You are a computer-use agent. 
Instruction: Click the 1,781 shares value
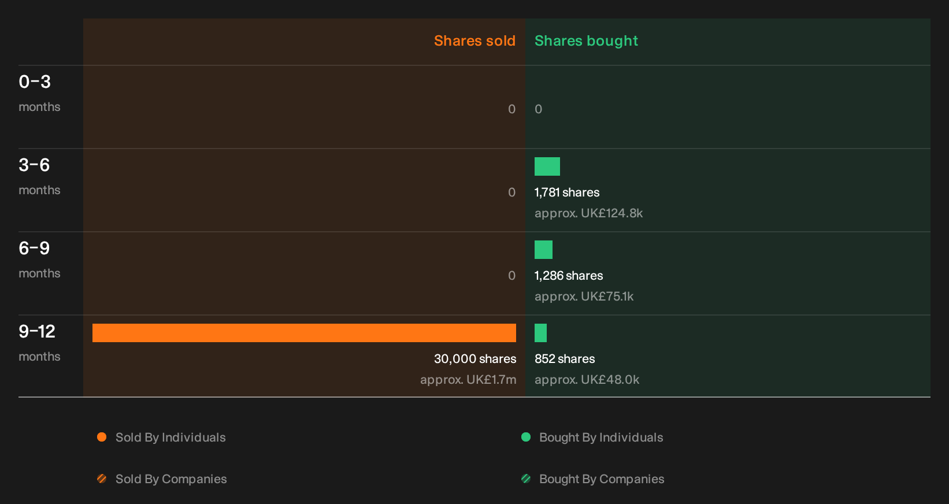(x=567, y=192)
